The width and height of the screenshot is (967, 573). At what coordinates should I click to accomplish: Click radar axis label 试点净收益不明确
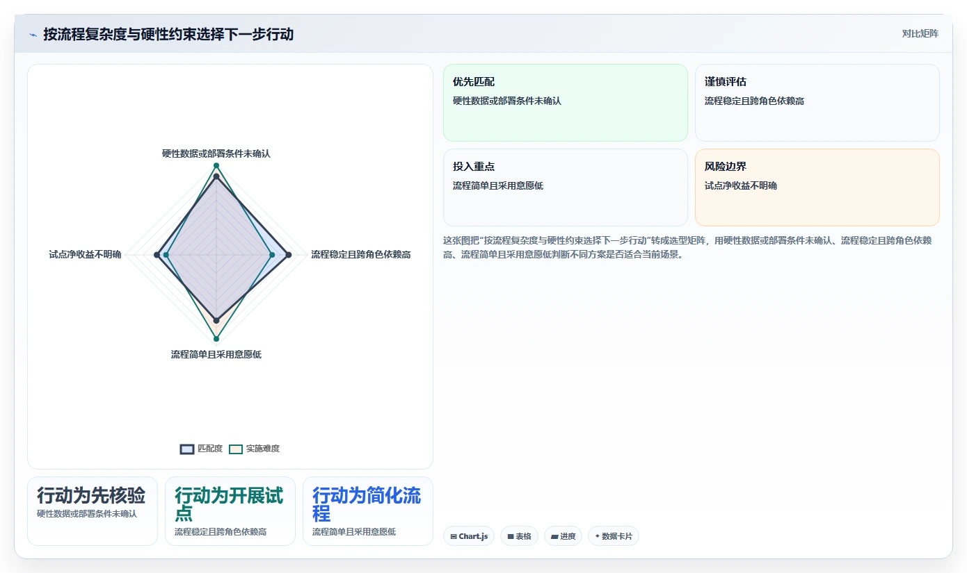pyautogui.click(x=85, y=255)
